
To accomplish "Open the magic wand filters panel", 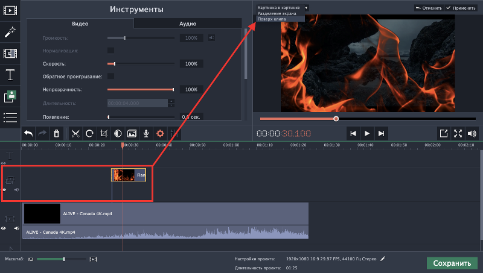I will click(10, 32).
